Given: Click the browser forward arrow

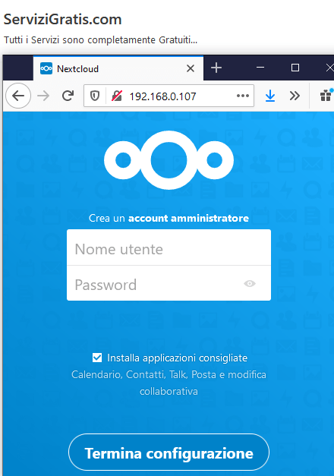Looking at the screenshot, I should pyautogui.click(x=43, y=96).
